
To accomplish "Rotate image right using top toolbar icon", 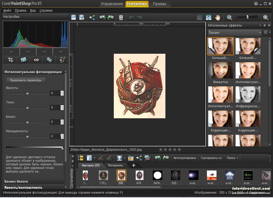I will coord(110,17).
